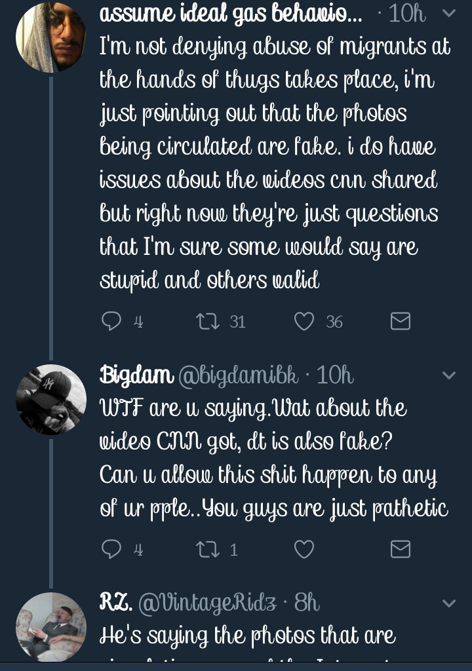472x671 pixels.
Task: Like Bigdam's tweet
Action: point(304,549)
